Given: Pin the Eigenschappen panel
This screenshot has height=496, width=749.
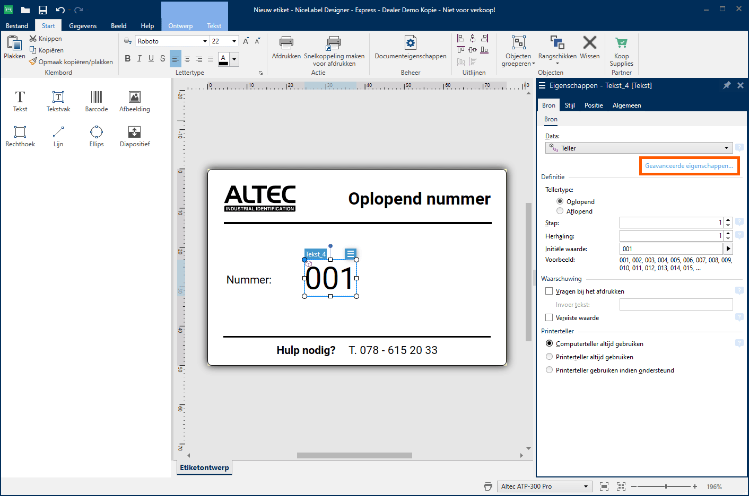Looking at the screenshot, I should click(727, 85).
